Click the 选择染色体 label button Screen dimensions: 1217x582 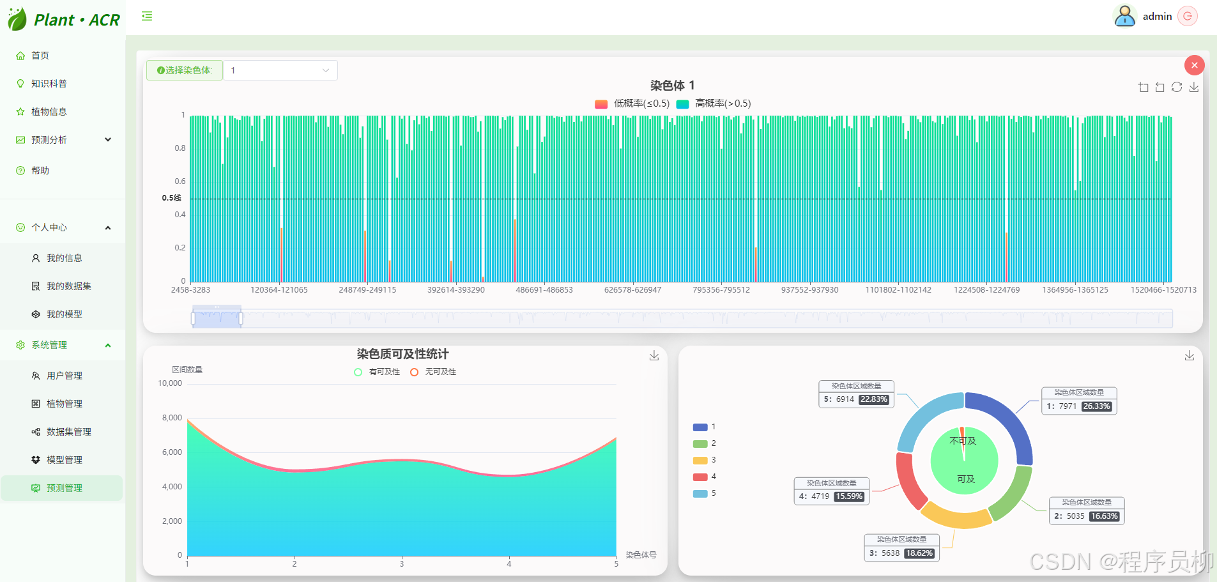coord(185,70)
